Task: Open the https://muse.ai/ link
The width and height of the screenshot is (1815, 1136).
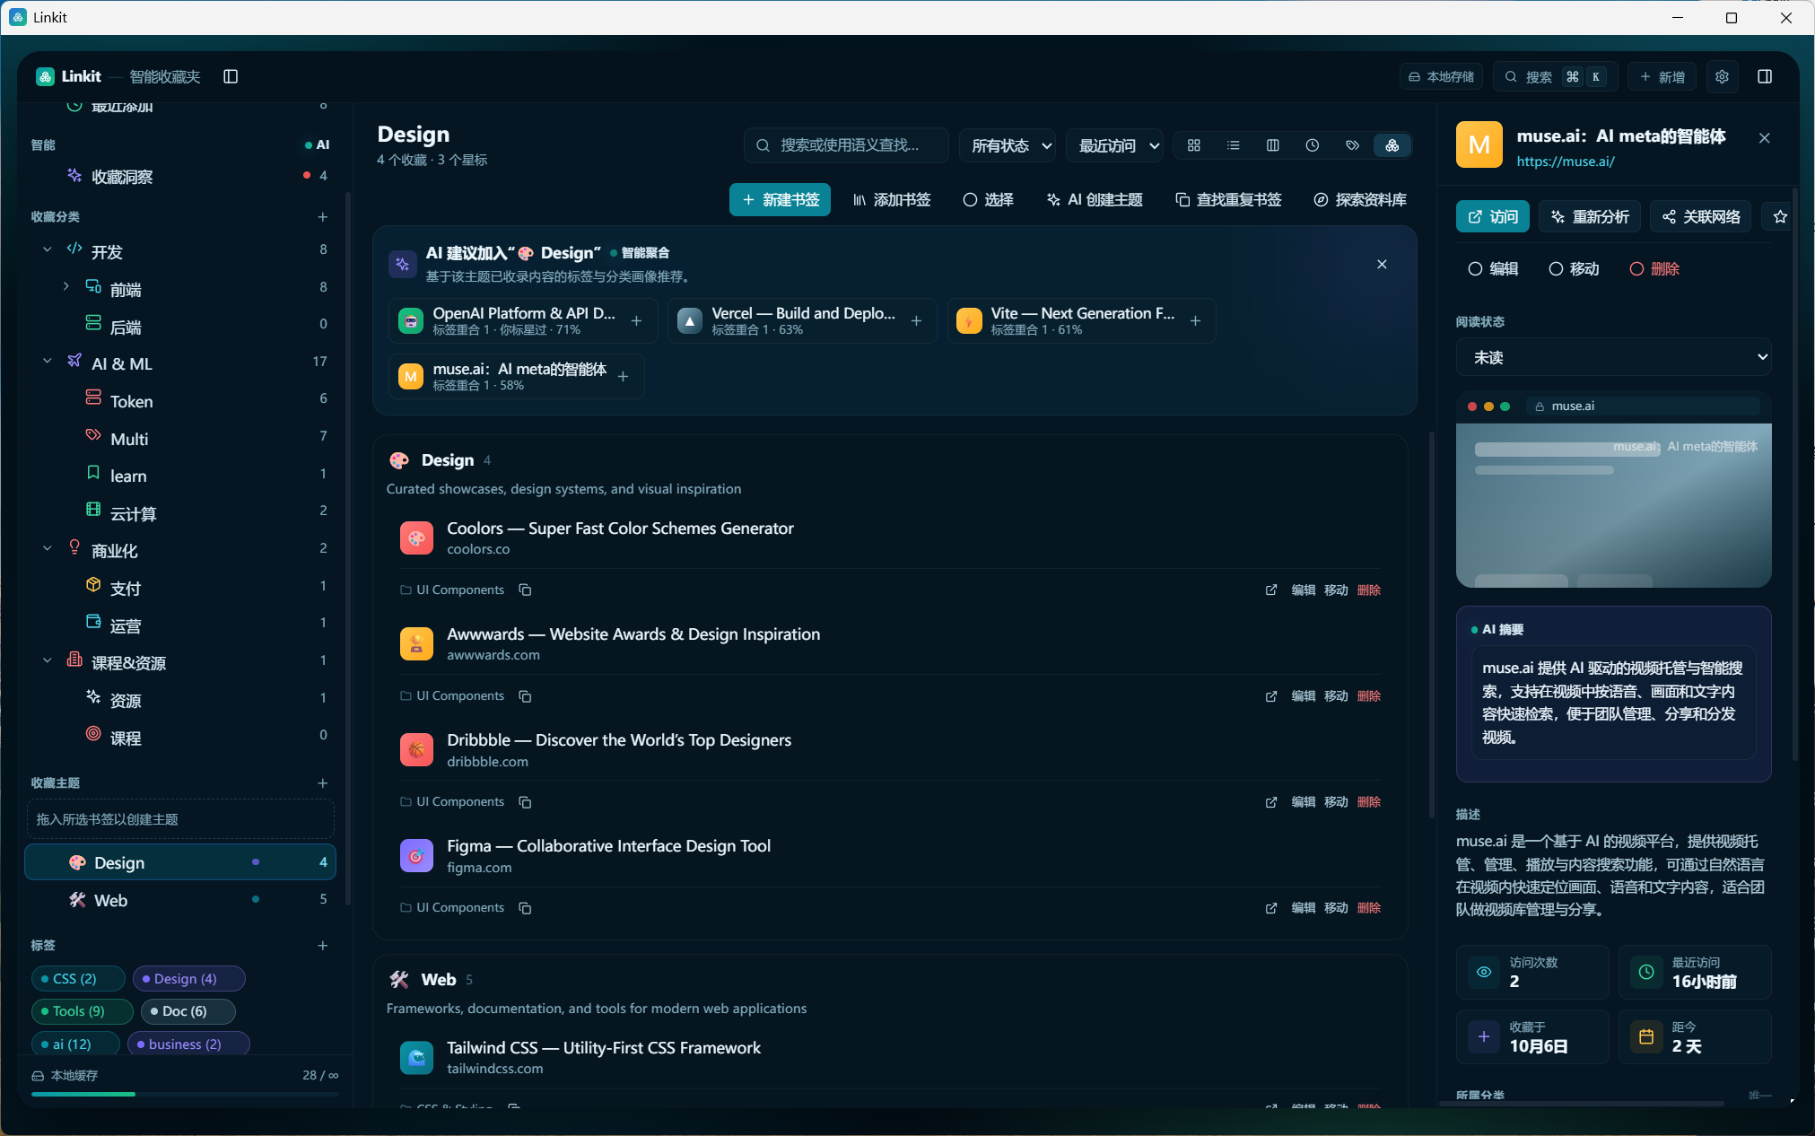Action: point(1566,162)
